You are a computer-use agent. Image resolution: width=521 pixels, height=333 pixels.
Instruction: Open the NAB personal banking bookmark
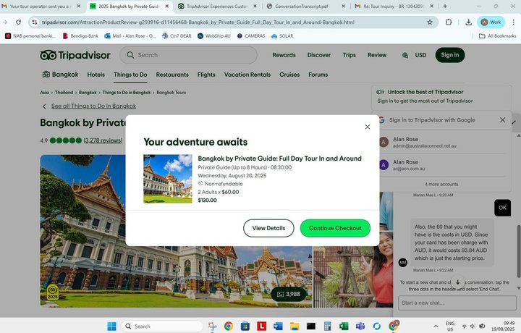tap(30, 36)
